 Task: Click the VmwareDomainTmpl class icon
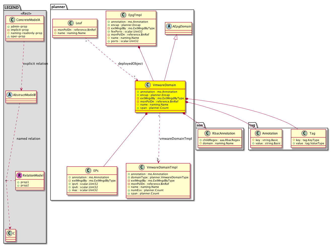click(x=142, y=167)
